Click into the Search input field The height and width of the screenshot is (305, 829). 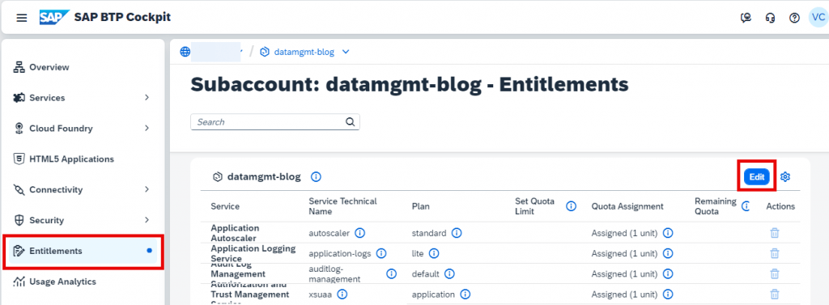click(x=269, y=122)
